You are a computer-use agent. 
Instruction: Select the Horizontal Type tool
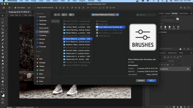tap(3, 71)
